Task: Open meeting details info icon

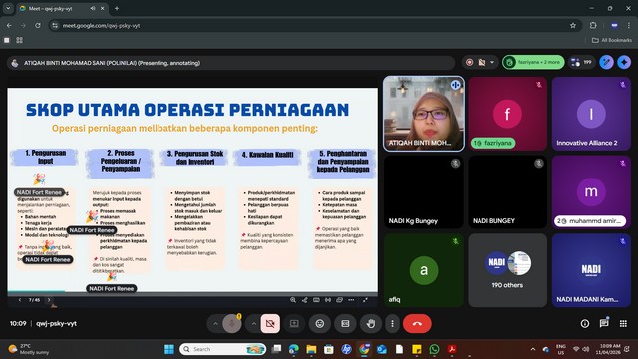Action: coord(585,323)
